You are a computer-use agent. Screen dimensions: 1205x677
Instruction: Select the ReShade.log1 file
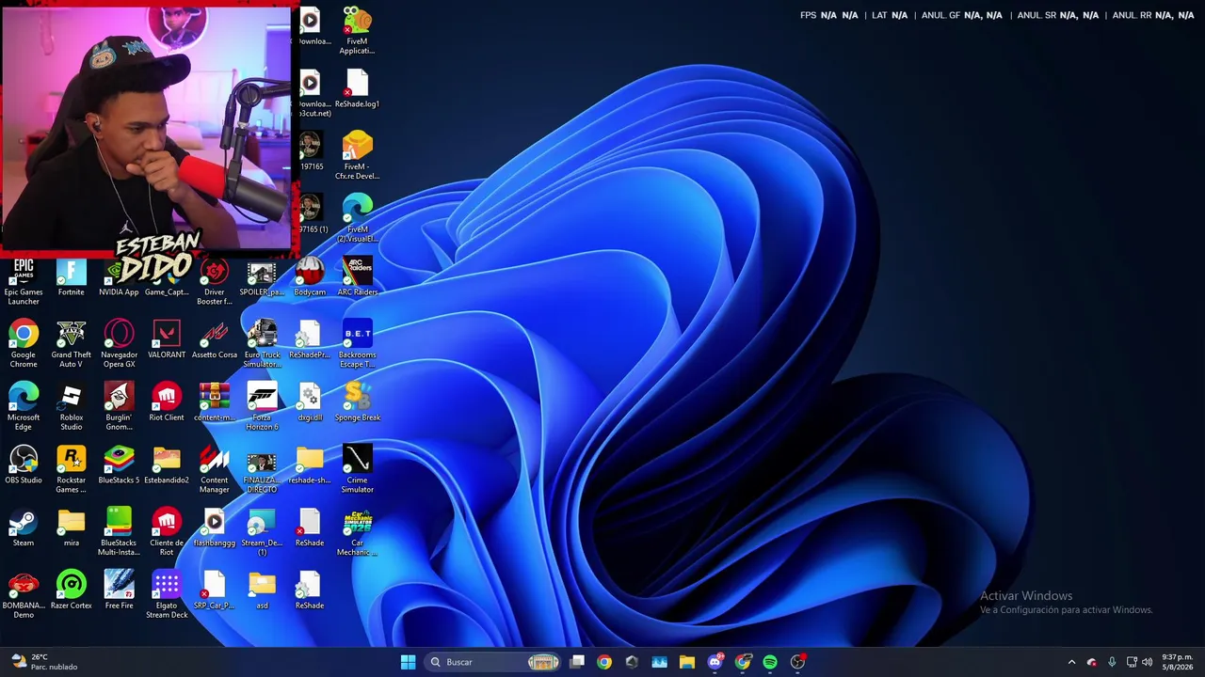coord(358,89)
